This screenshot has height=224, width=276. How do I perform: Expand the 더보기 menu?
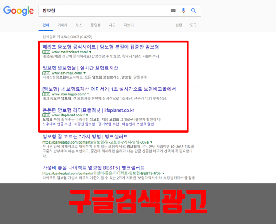pos(129,25)
